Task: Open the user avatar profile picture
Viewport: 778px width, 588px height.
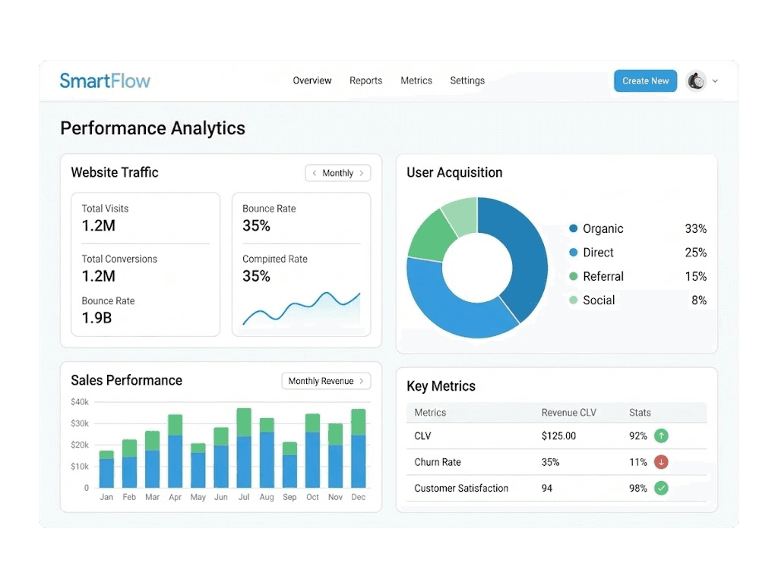Action: click(x=696, y=80)
